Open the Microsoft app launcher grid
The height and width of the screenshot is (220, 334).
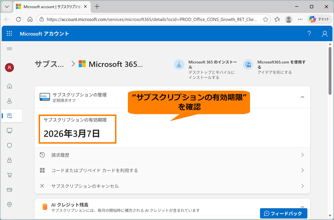coord(10,33)
